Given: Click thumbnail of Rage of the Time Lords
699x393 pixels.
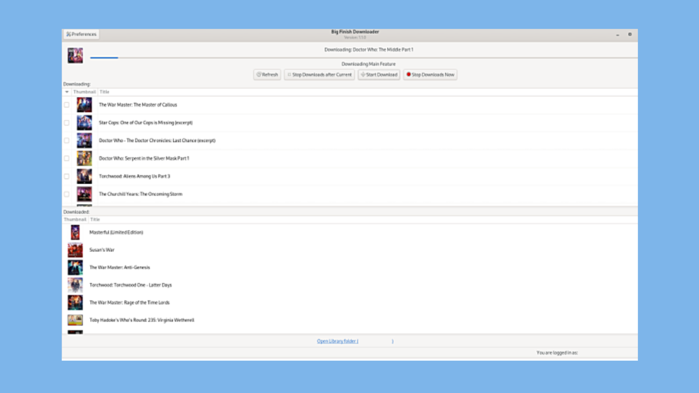Looking at the screenshot, I should (x=75, y=302).
